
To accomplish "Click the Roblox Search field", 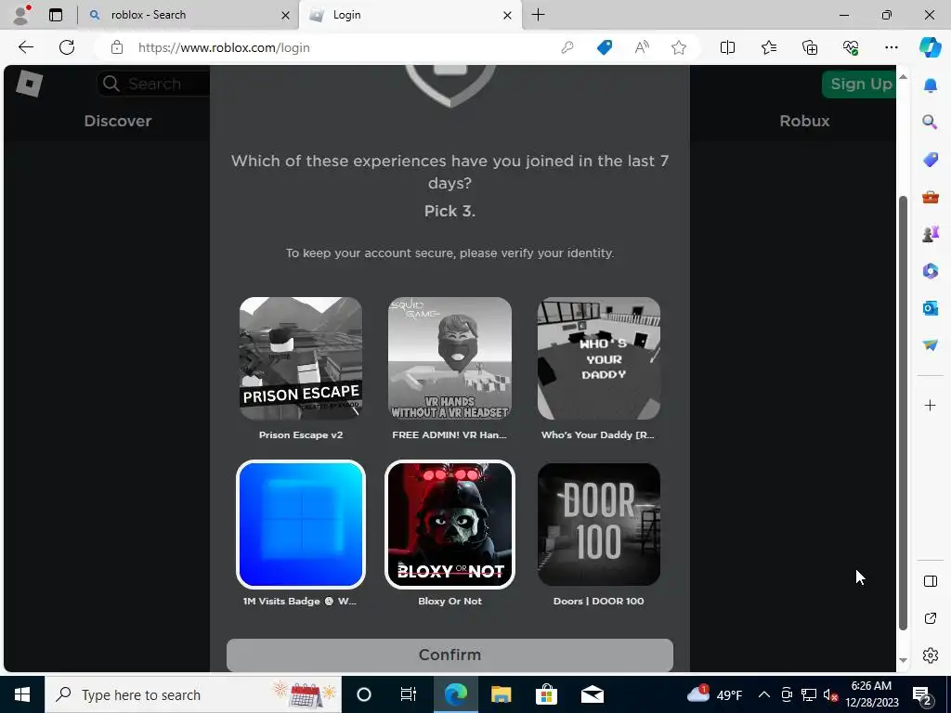I will pos(153,84).
